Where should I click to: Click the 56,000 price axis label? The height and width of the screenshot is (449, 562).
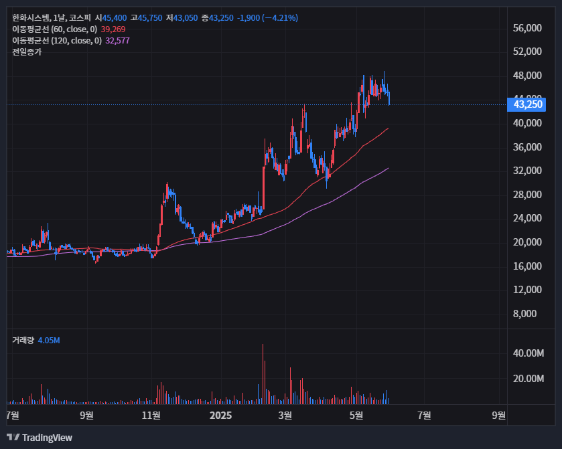click(x=527, y=28)
